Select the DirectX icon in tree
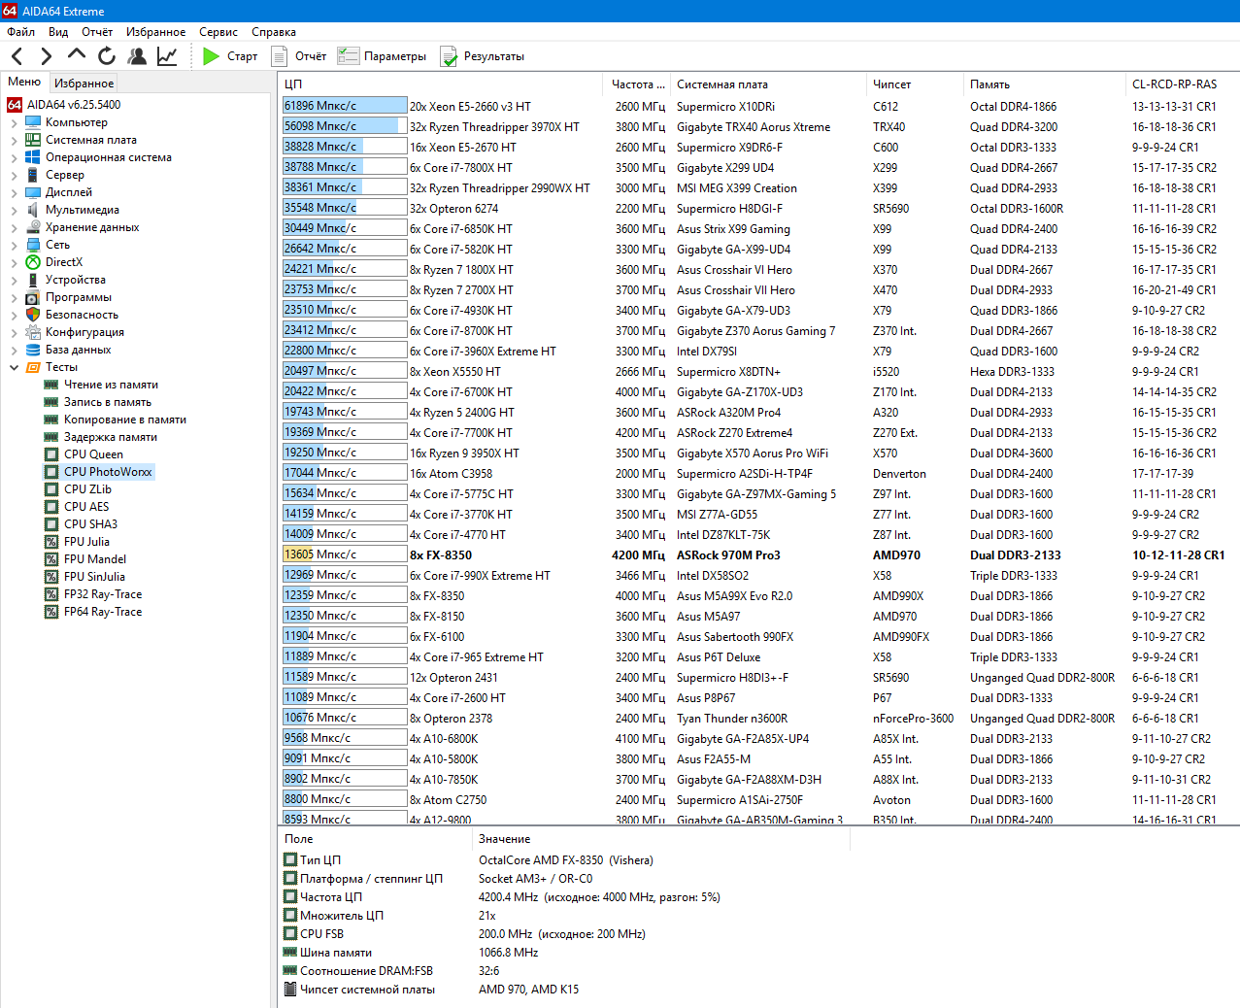The image size is (1240, 1008). [33, 262]
